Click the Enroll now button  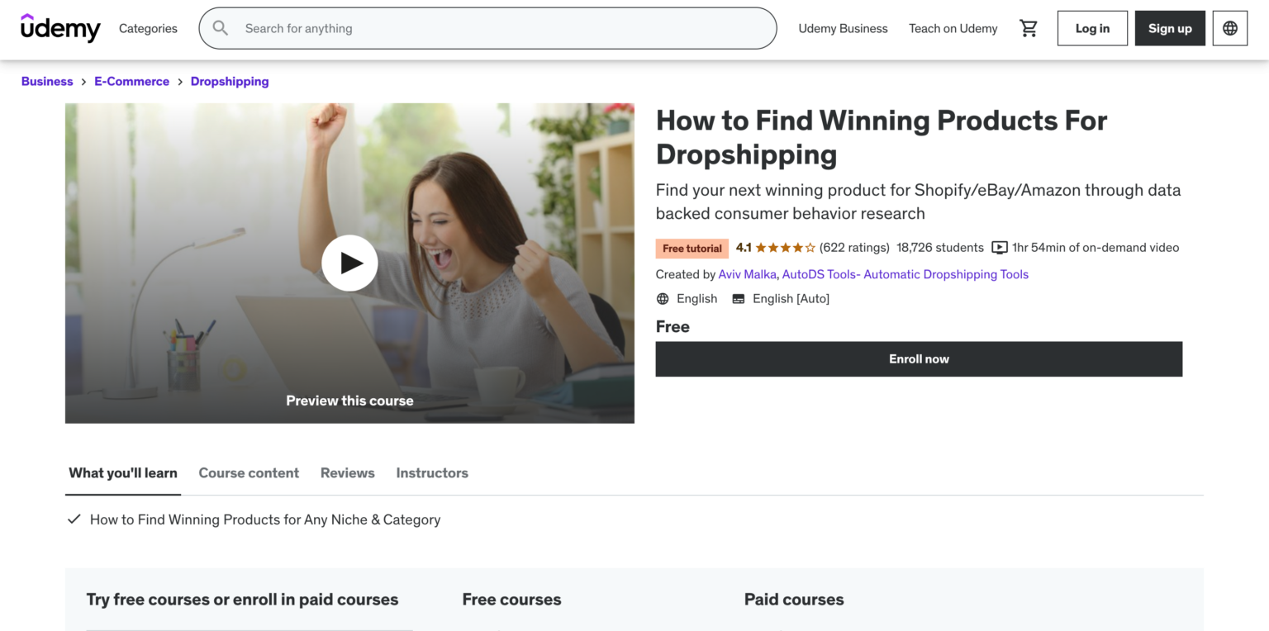919,358
